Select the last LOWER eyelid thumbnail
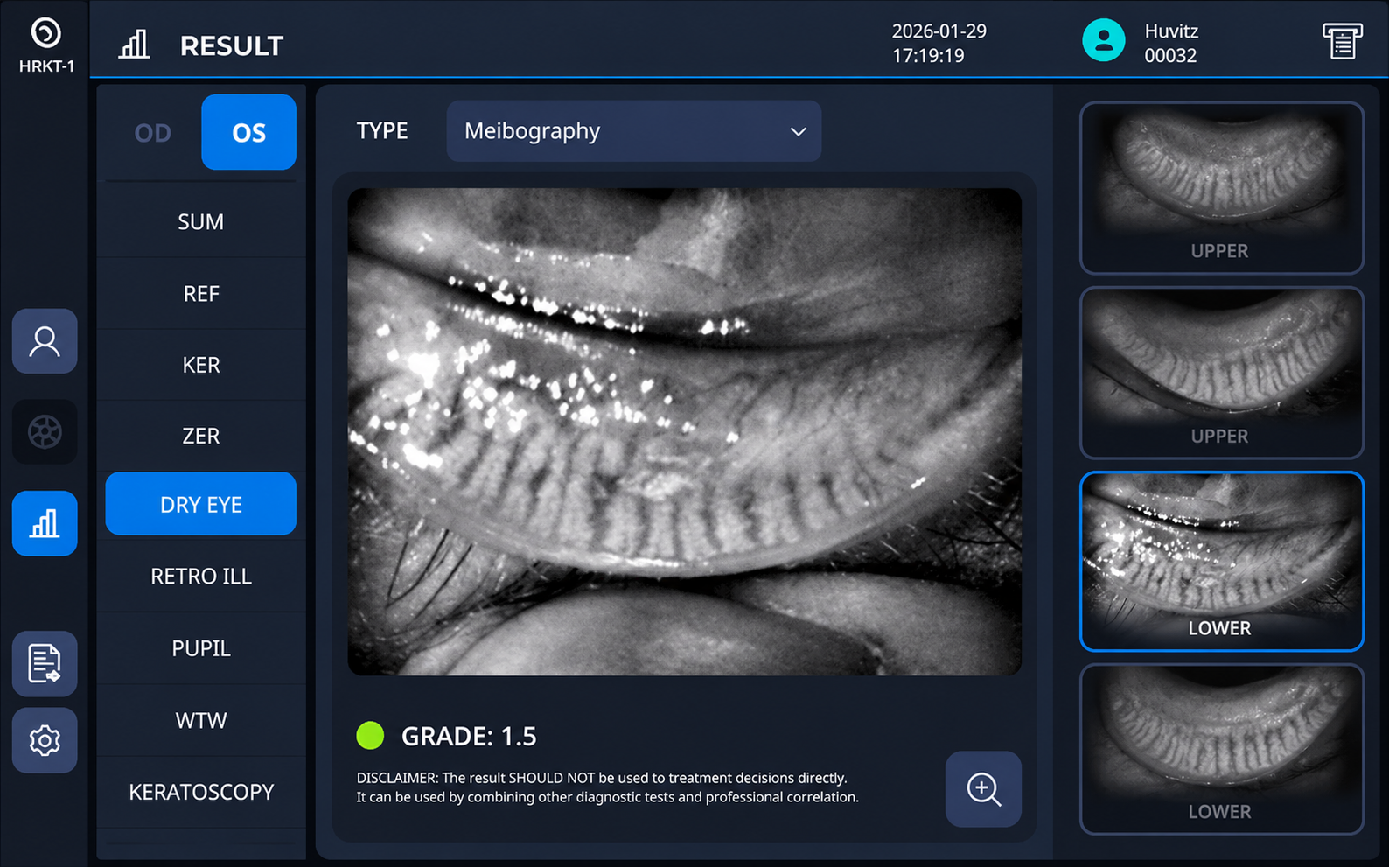 coord(1222,749)
